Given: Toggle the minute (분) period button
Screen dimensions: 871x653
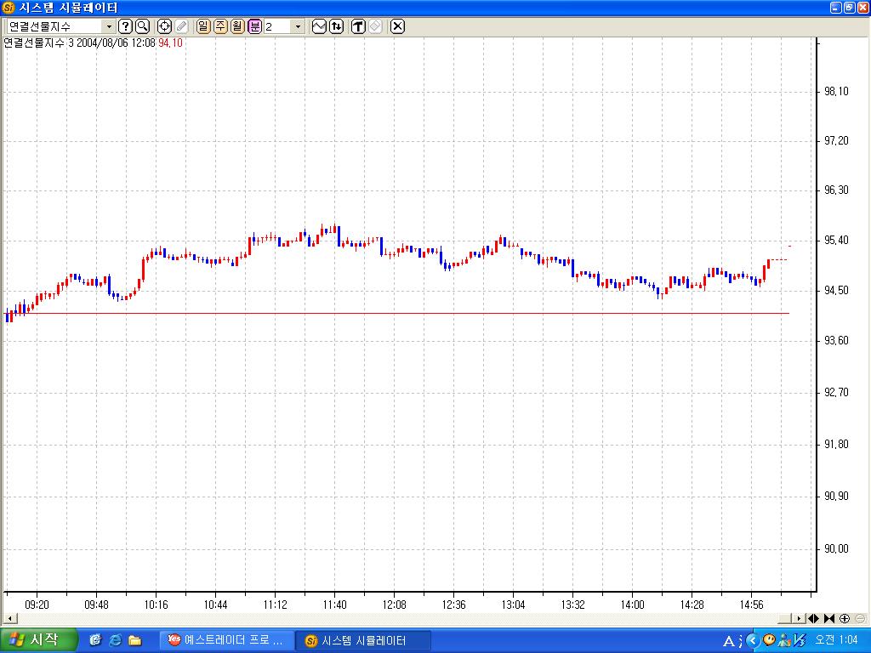Looking at the screenshot, I should (x=254, y=26).
